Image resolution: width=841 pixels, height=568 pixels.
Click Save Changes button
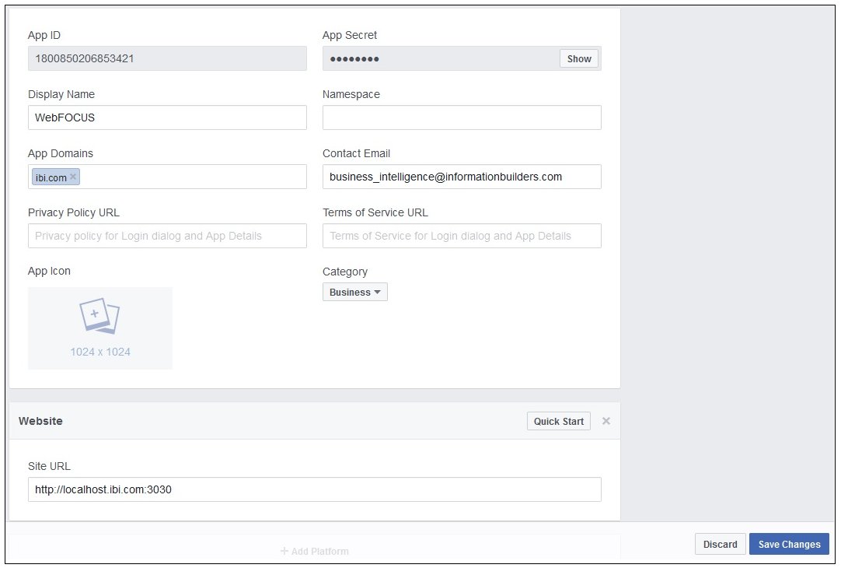[x=789, y=545]
